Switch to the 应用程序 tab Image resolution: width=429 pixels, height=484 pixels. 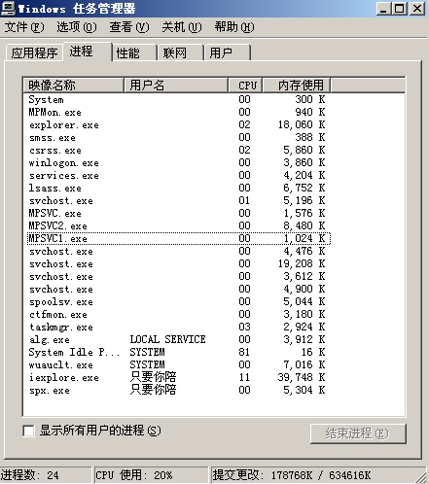click(x=34, y=52)
